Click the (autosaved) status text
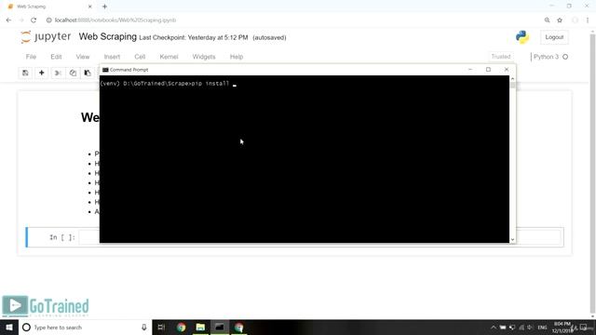Viewport: 596px width, 335px height. coord(269,37)
